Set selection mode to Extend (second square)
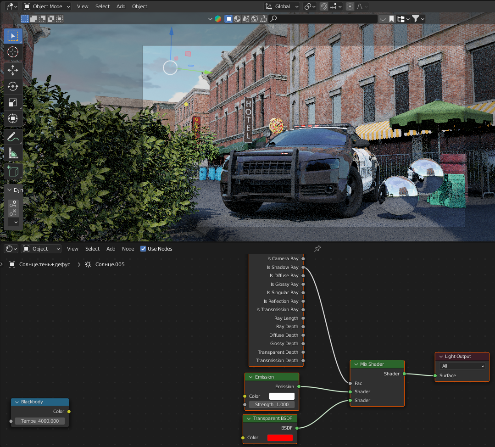This screenshot has width=495, height=447. [x=33, y=19]
